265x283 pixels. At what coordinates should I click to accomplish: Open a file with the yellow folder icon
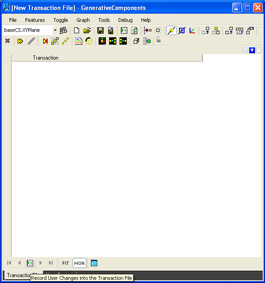tap(87, 30)
